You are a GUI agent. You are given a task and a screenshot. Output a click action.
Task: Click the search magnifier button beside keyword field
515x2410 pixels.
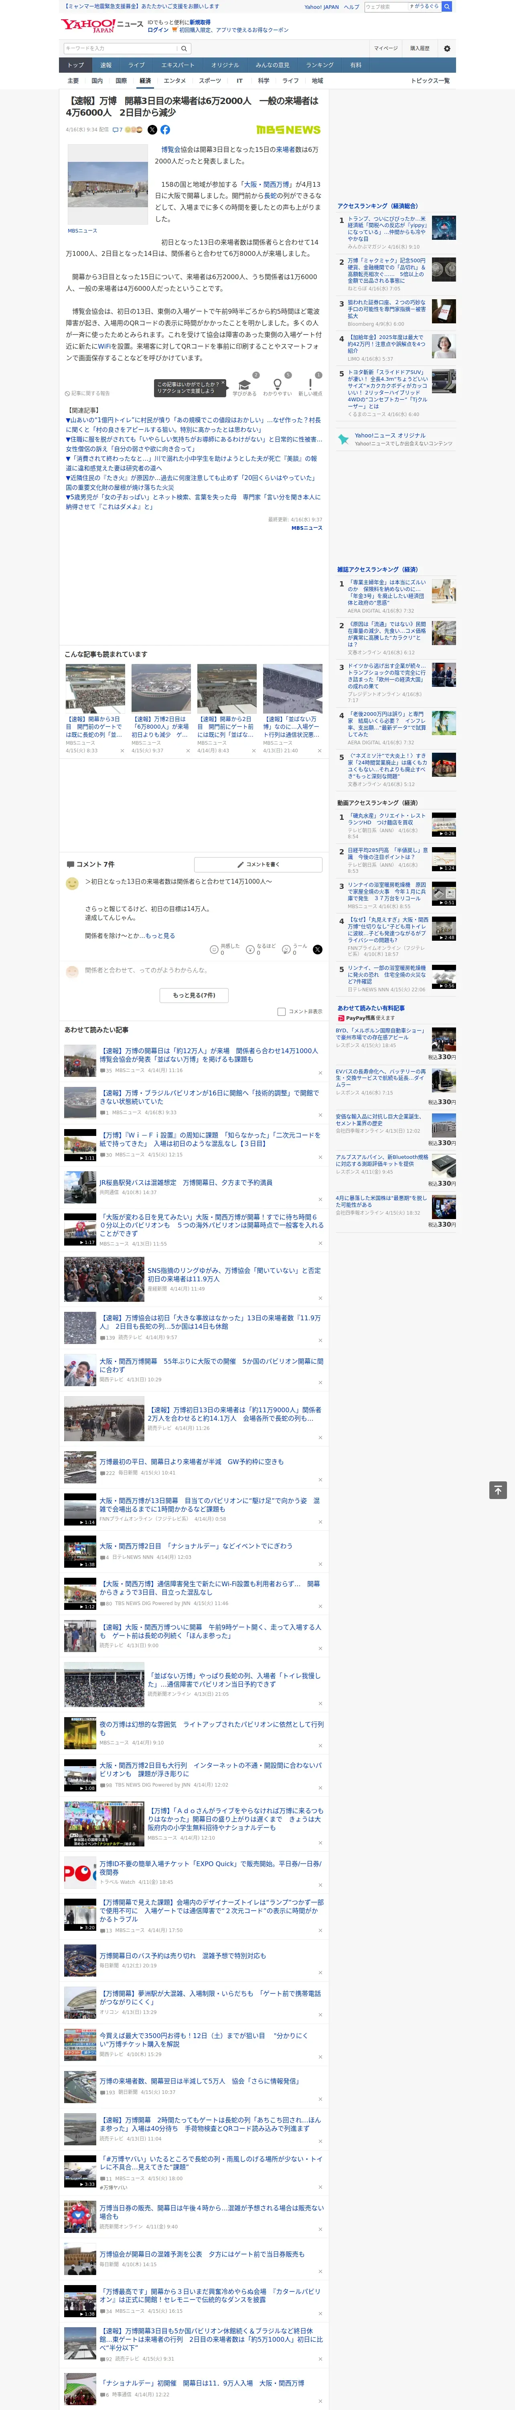click(x=184, y=49)
